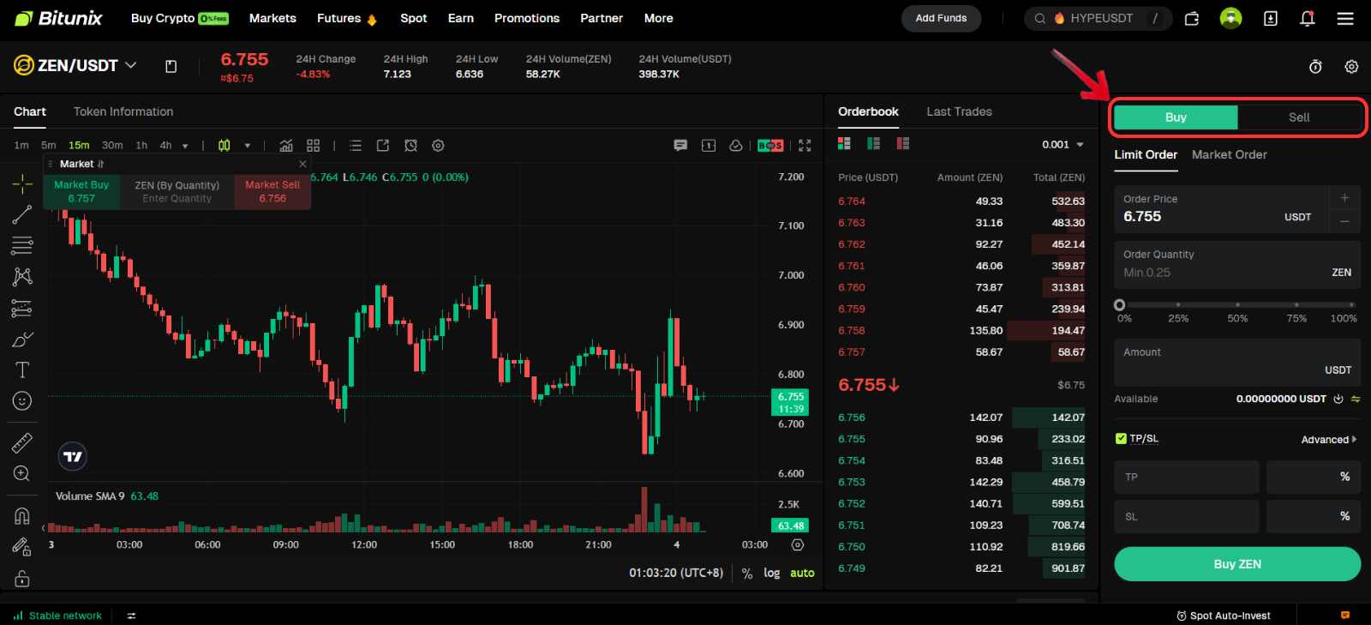Click the Buy ZEN button

tap(1237, 564)
